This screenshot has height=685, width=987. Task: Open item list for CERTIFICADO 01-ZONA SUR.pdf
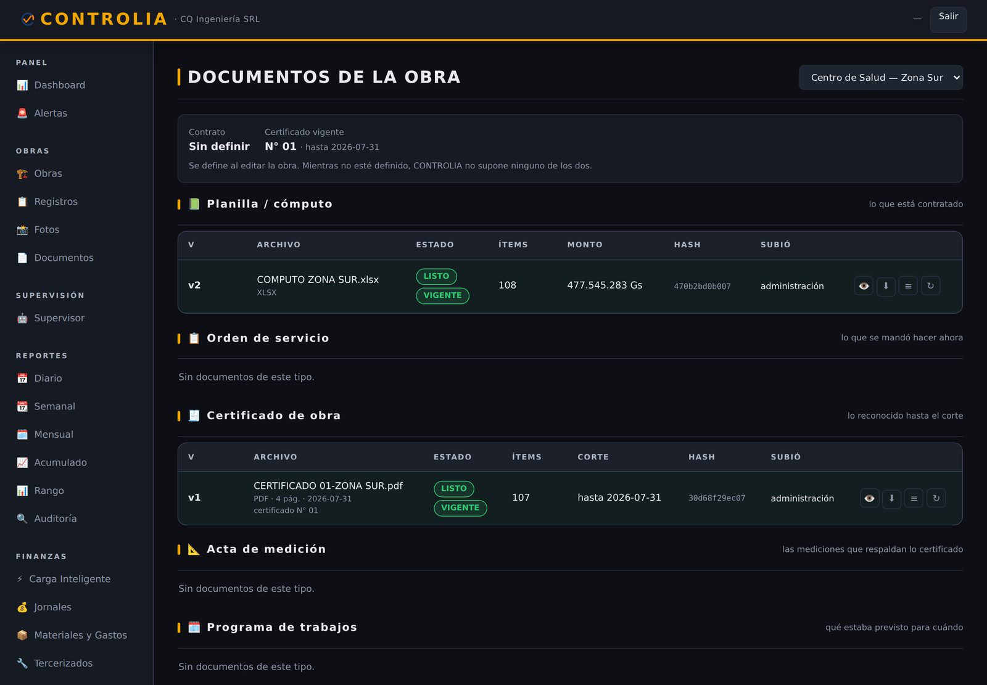pyautogui.click(x=914, y=498)
